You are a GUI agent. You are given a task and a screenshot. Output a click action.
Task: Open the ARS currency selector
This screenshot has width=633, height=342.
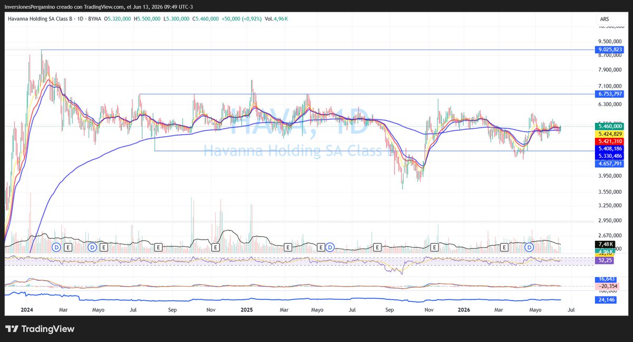605,19
